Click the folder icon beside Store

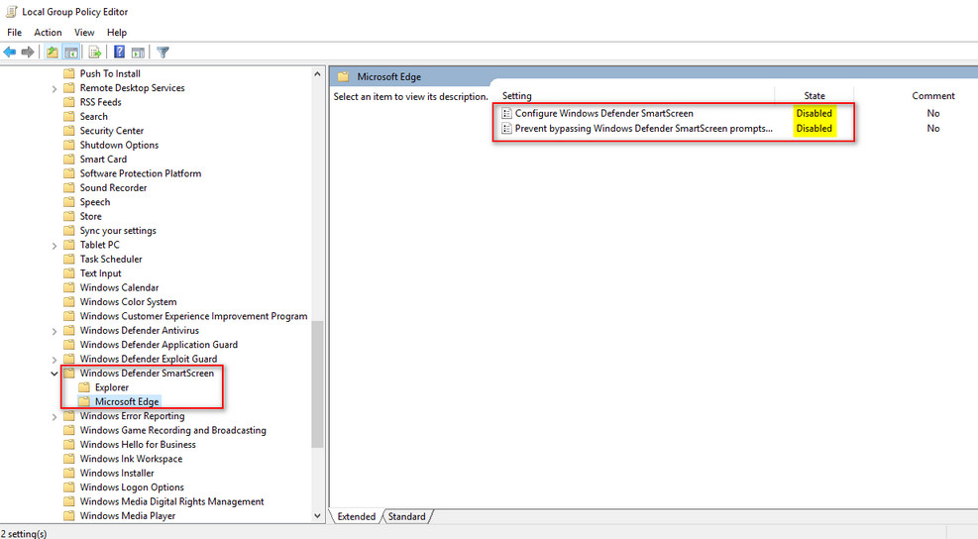tap(69, 216)
